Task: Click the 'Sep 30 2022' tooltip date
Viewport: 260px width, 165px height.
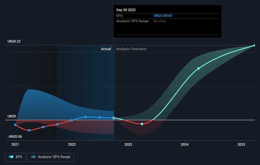Action: 126,10
